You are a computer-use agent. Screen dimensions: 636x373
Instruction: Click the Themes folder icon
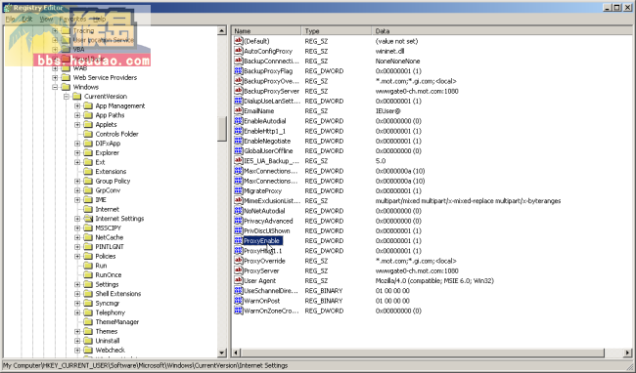coord(88,331)
